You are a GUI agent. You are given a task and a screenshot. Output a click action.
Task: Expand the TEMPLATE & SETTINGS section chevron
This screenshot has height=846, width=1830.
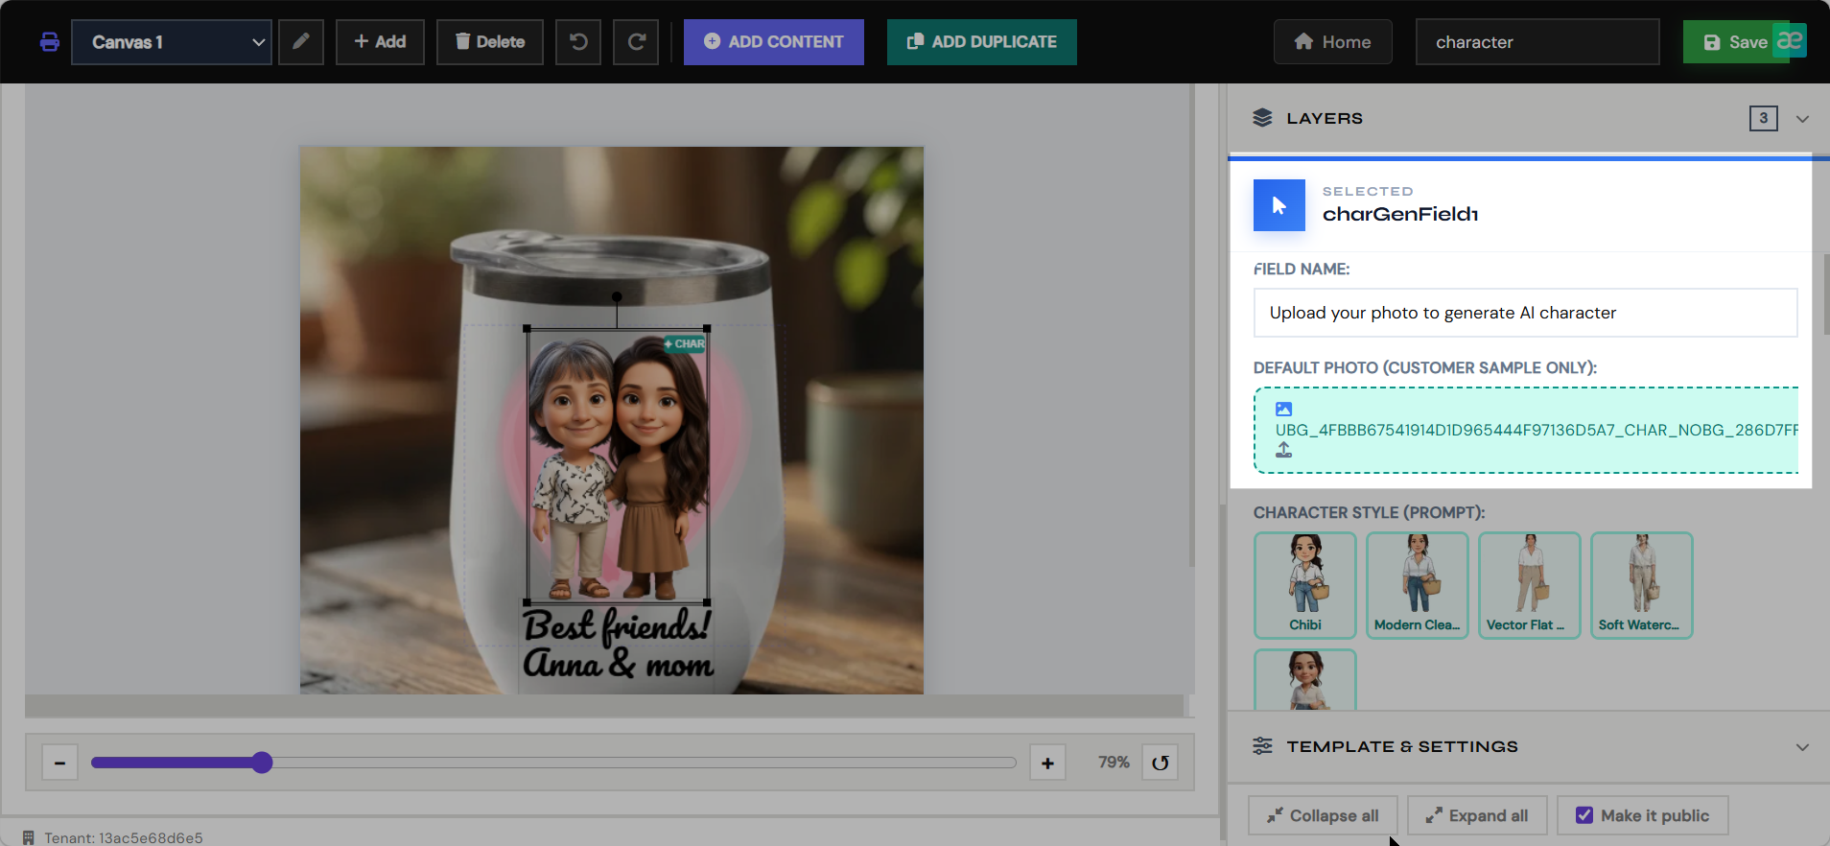click(1802, 747)
